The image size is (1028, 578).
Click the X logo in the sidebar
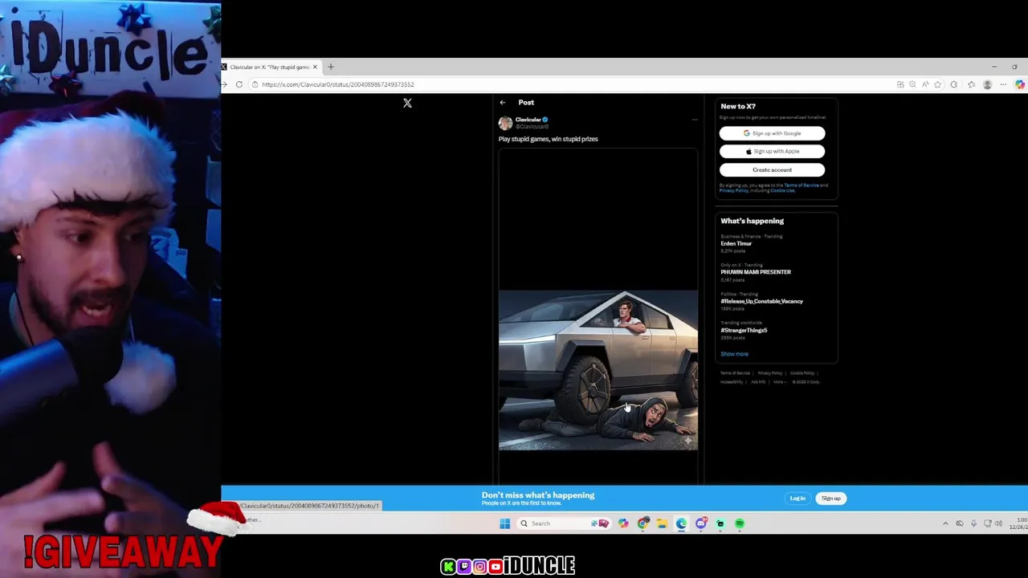click(407, 103)
